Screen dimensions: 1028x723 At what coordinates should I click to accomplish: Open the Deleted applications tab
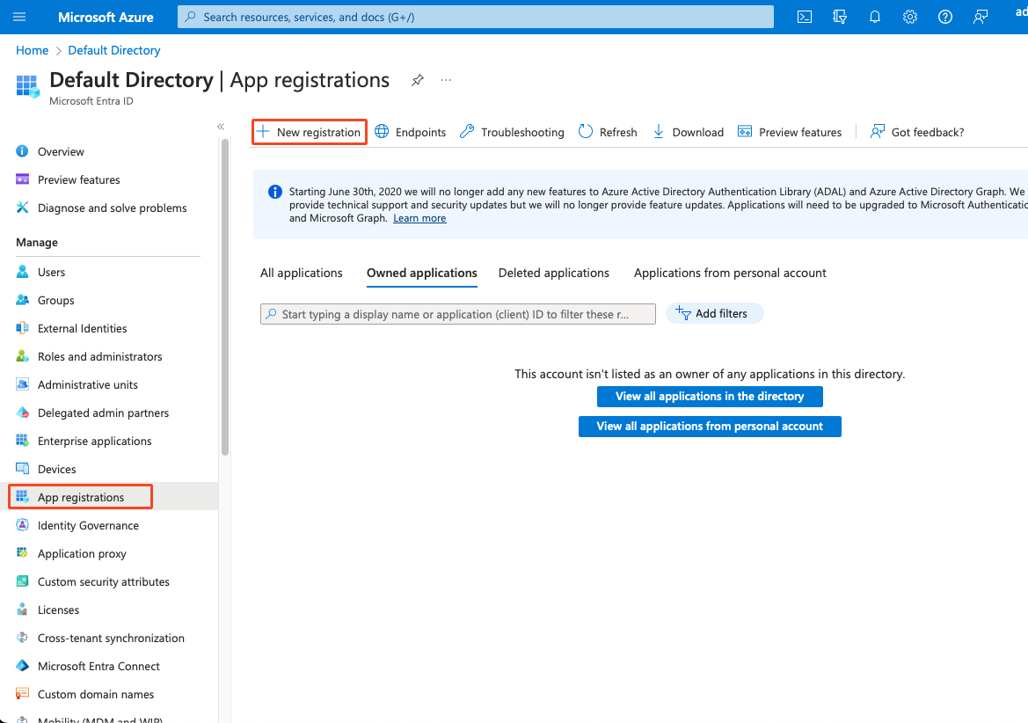pos(553,273)
